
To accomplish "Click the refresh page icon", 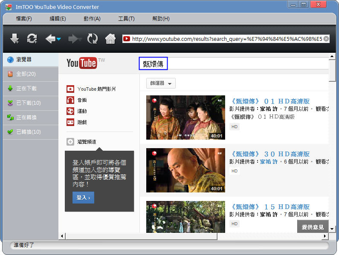I will click(x=92, y=39).
